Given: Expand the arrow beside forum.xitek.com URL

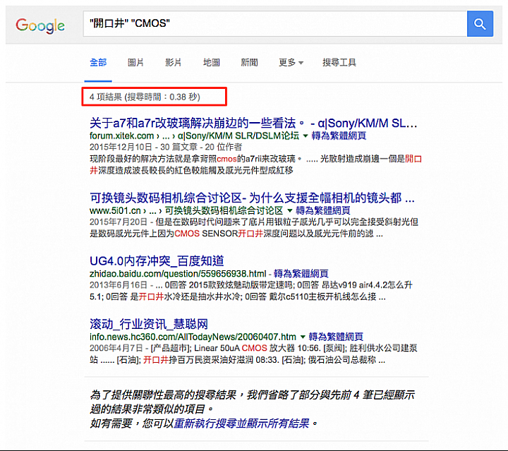Looking at the screenshot, I should [306, 136].
